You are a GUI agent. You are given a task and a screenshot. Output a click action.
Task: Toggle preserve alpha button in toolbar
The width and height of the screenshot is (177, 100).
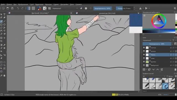click(x=86, y=8)
